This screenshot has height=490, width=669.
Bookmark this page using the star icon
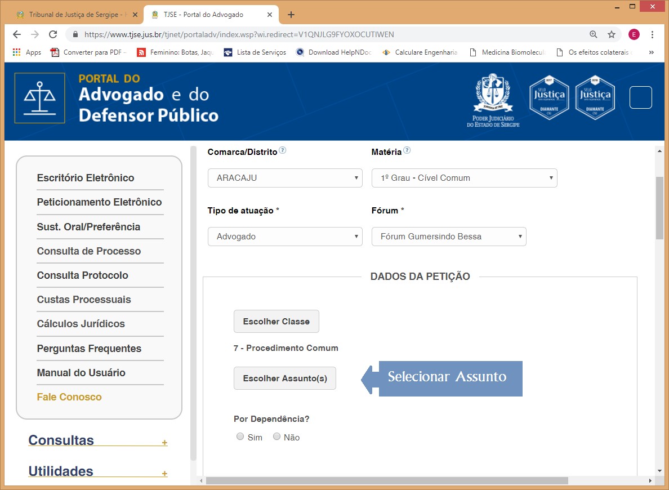point(611,34)
